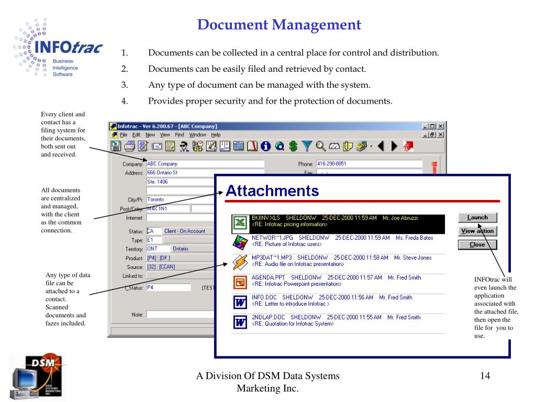Select the red vertical Main tab
The image size is (536, 402).
pos(434,167)
